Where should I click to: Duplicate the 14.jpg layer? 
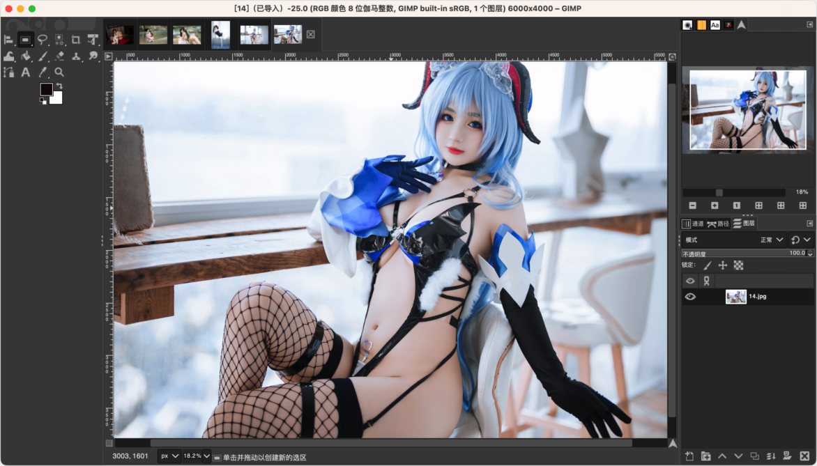pos(754,456)
